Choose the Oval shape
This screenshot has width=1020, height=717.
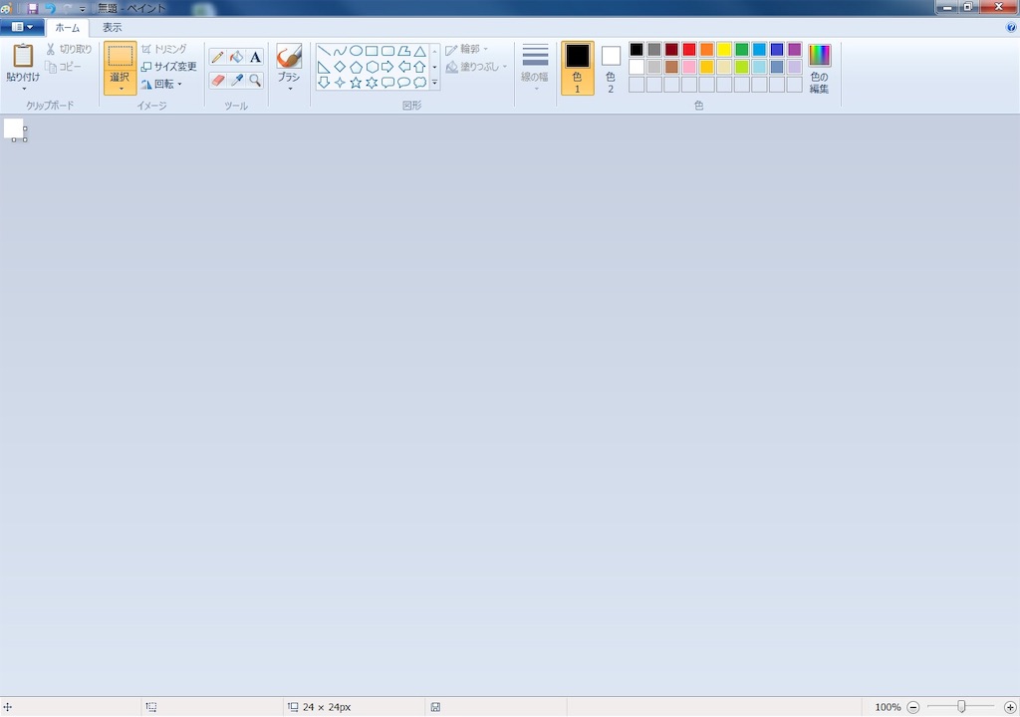coord(356,51)
